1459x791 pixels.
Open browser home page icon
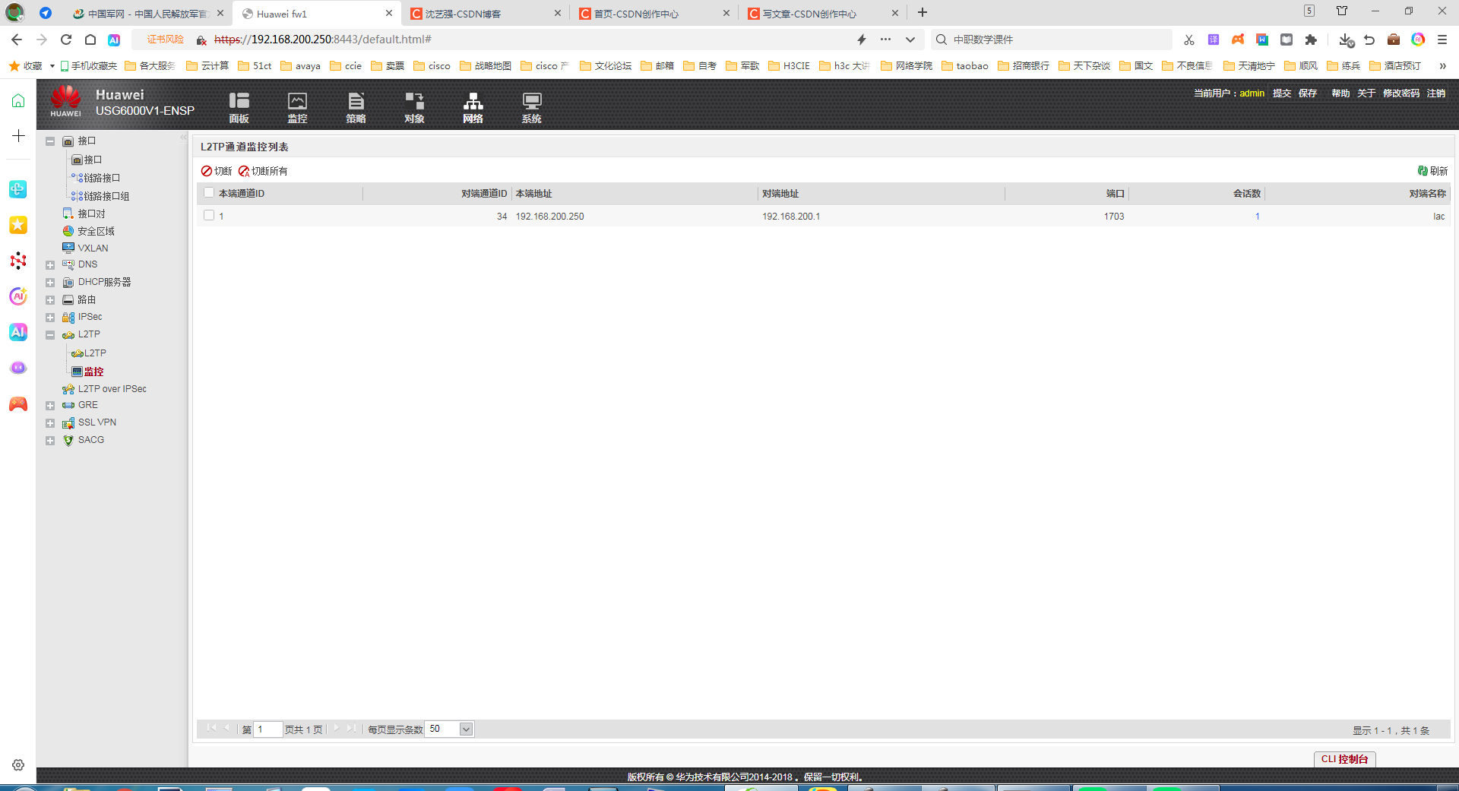click(x=90, y=40)
